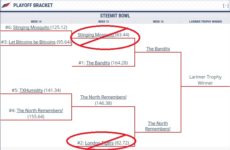Viewport: 230px width, 150px height.
Task: Click the Playoff Bracket heading text
Action: [x=33, y=5]
